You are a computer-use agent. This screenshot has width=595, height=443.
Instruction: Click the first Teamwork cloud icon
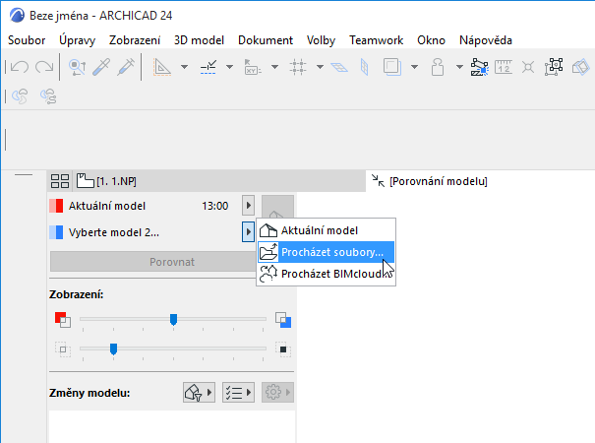pos(20,96)
